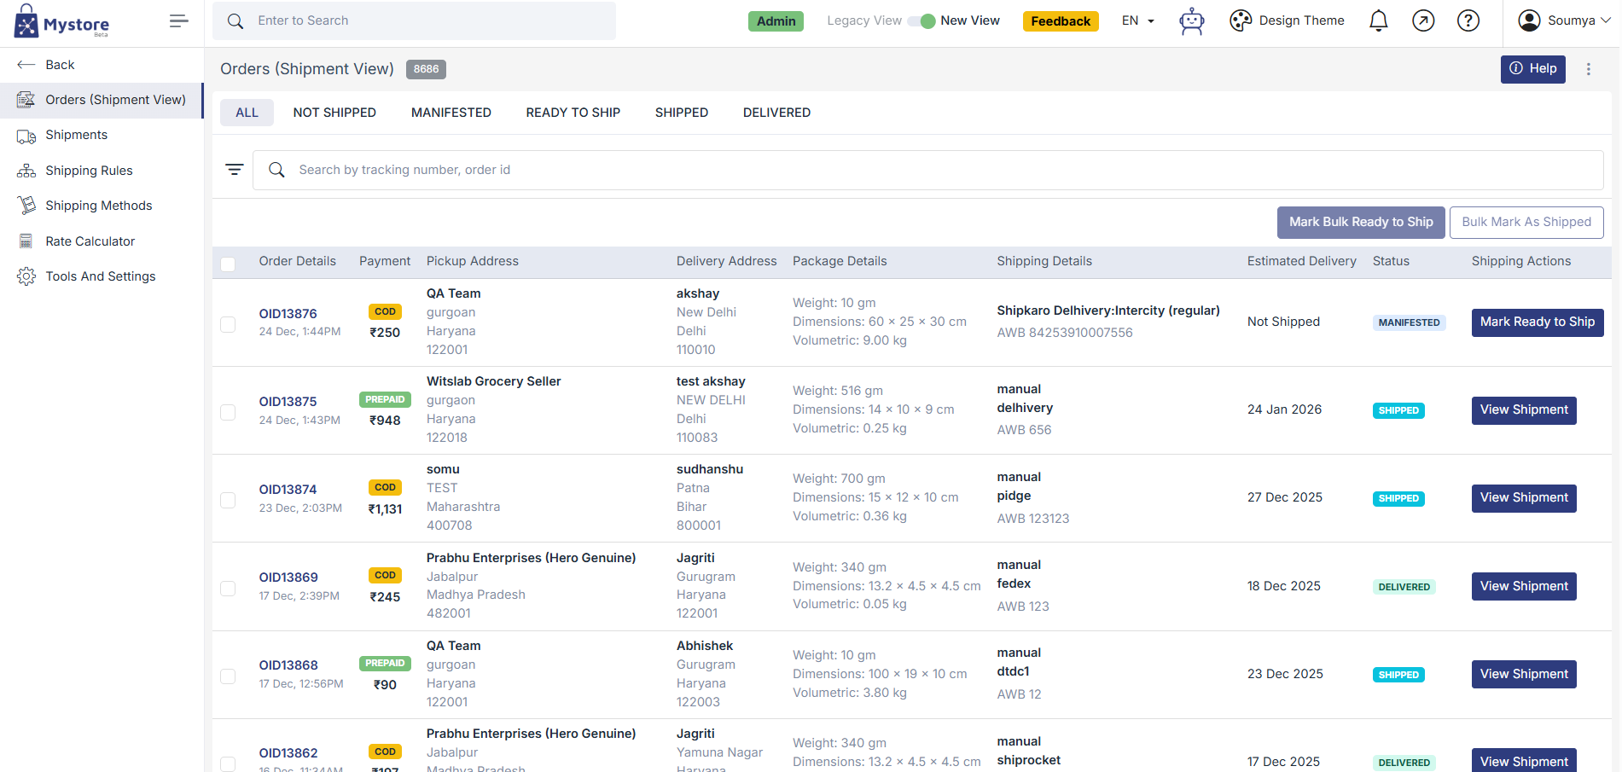Select all orders with header checkbox

tap(228, 264)
